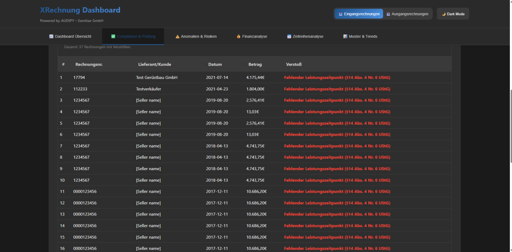
Task: Click the Datum column header
Action: click(215, 64)
